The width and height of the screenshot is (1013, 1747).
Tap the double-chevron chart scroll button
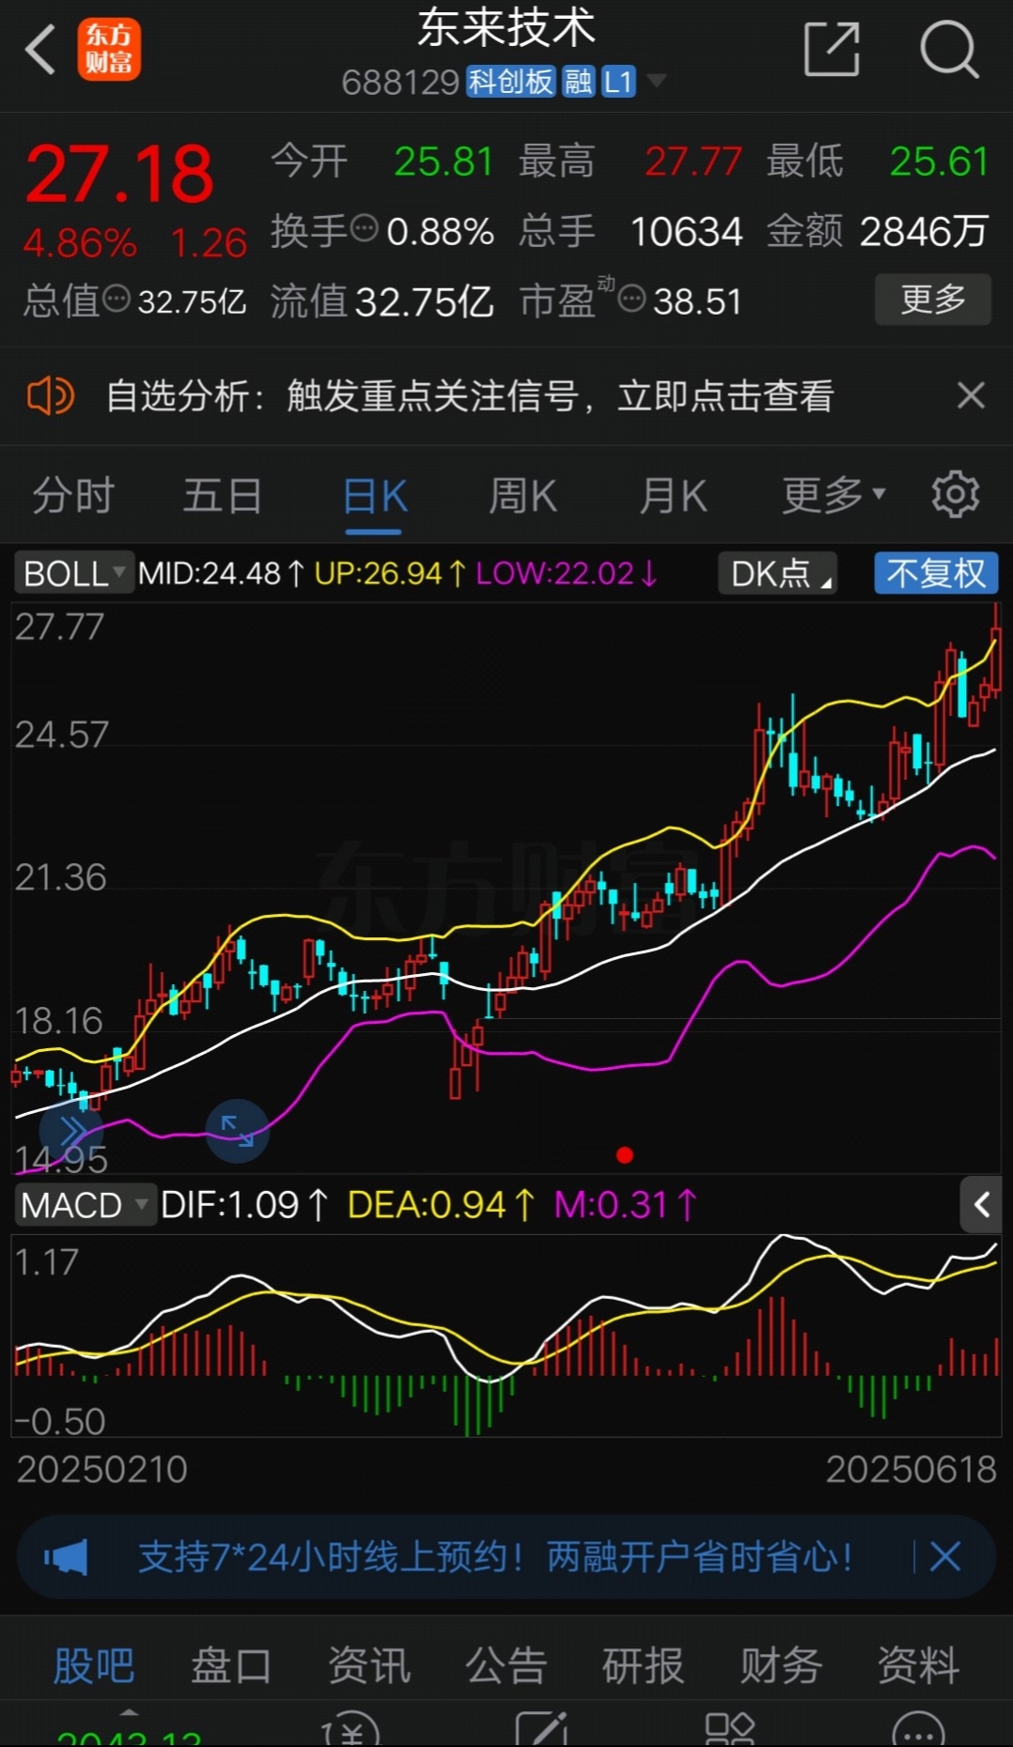click(71, 1131)
